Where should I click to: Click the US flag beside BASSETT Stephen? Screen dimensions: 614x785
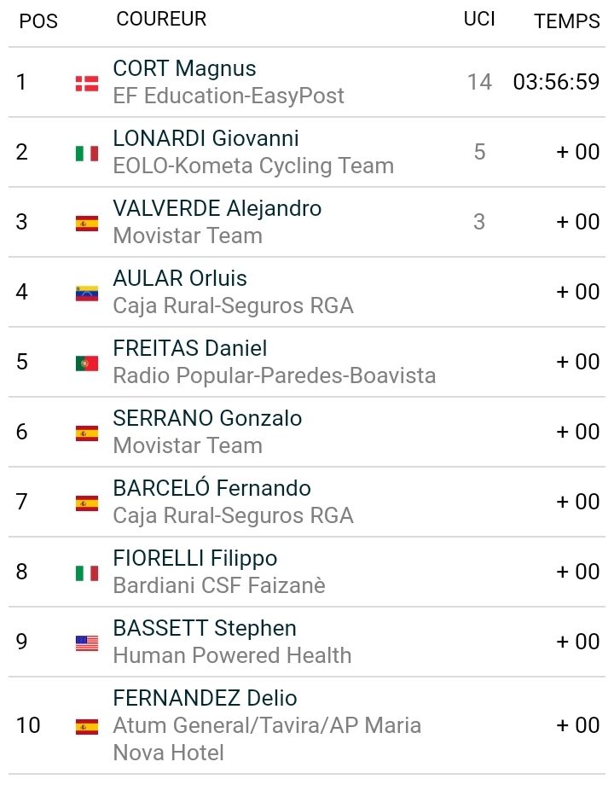pyautogui.click(x=87, y=643)
